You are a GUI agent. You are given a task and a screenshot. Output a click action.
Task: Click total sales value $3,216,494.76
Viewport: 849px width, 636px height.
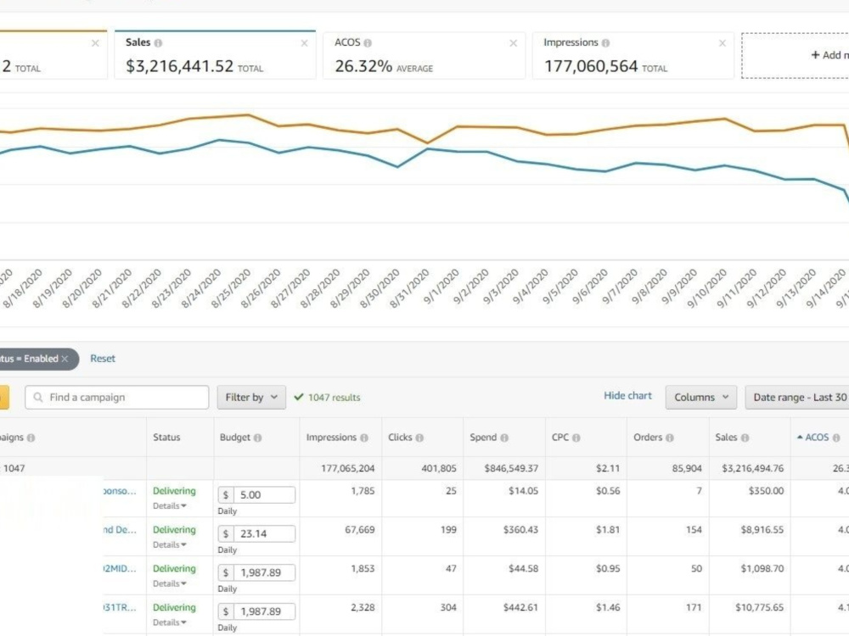(752, 468)
